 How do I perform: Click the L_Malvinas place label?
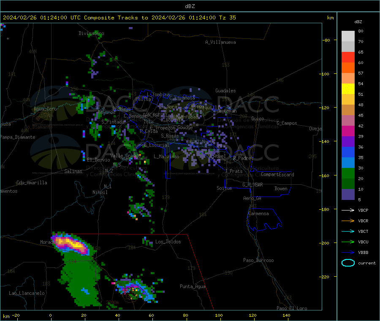pos(166,156)
